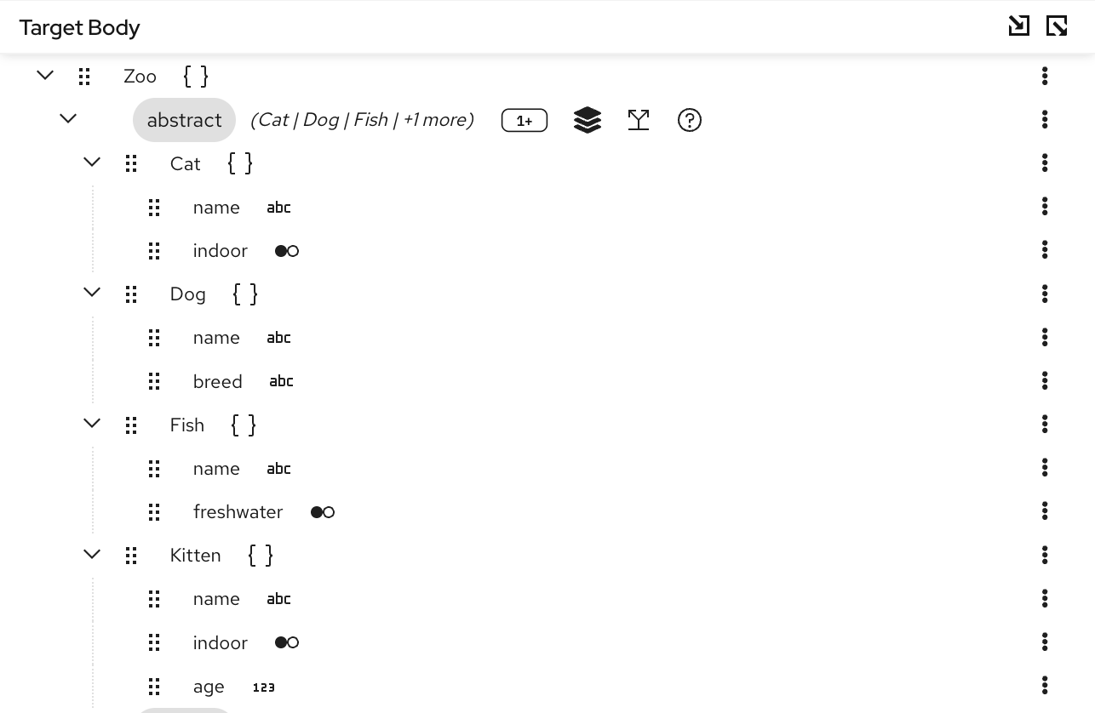Select the name field under Kitten
This screenshot has width=1095, height=713.
coord(216,599)
